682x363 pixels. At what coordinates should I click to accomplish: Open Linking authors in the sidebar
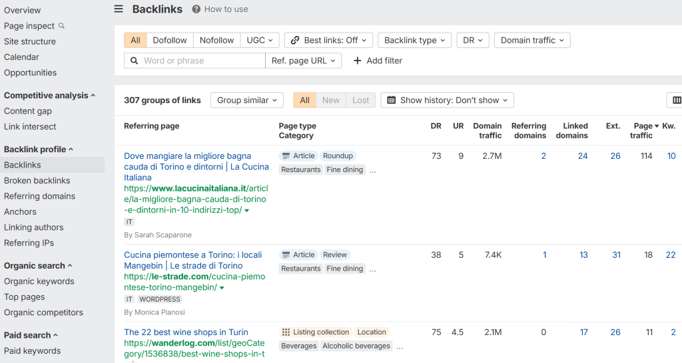click(33, 227)
